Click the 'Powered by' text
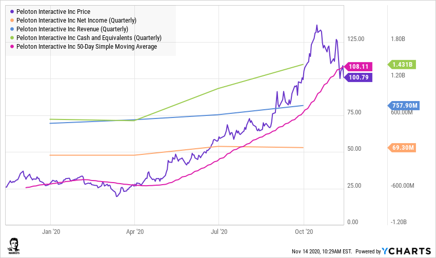The width and height of the screenshot is (436, 258). pos(368,251)
